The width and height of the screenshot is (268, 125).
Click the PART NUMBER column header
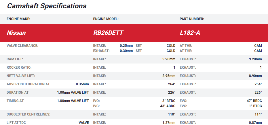192,19
